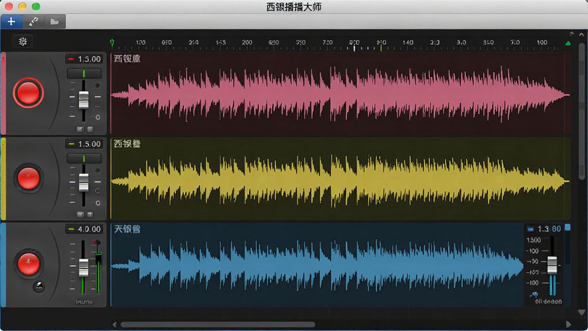The image size is (588, 331).
Task: Click the diamond indicator beside the yellow track's fader
Action: click(x=98, y=171)
